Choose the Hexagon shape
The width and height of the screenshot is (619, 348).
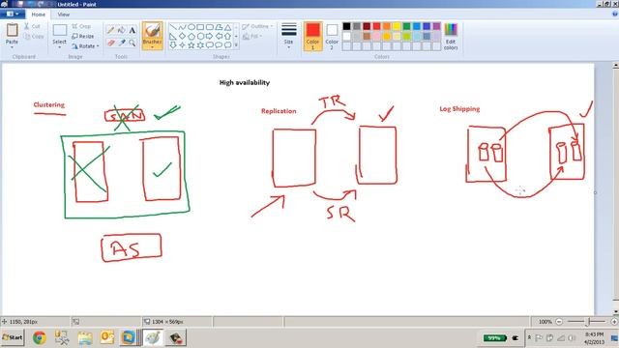click(200, 37)
